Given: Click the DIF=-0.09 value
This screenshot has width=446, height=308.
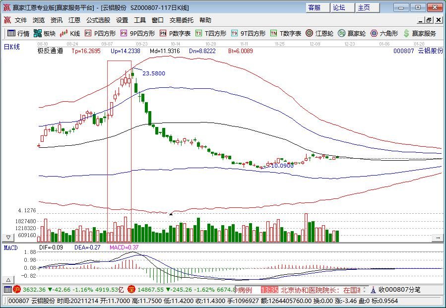Looking at the screenshot, I should tap(51, 247).
